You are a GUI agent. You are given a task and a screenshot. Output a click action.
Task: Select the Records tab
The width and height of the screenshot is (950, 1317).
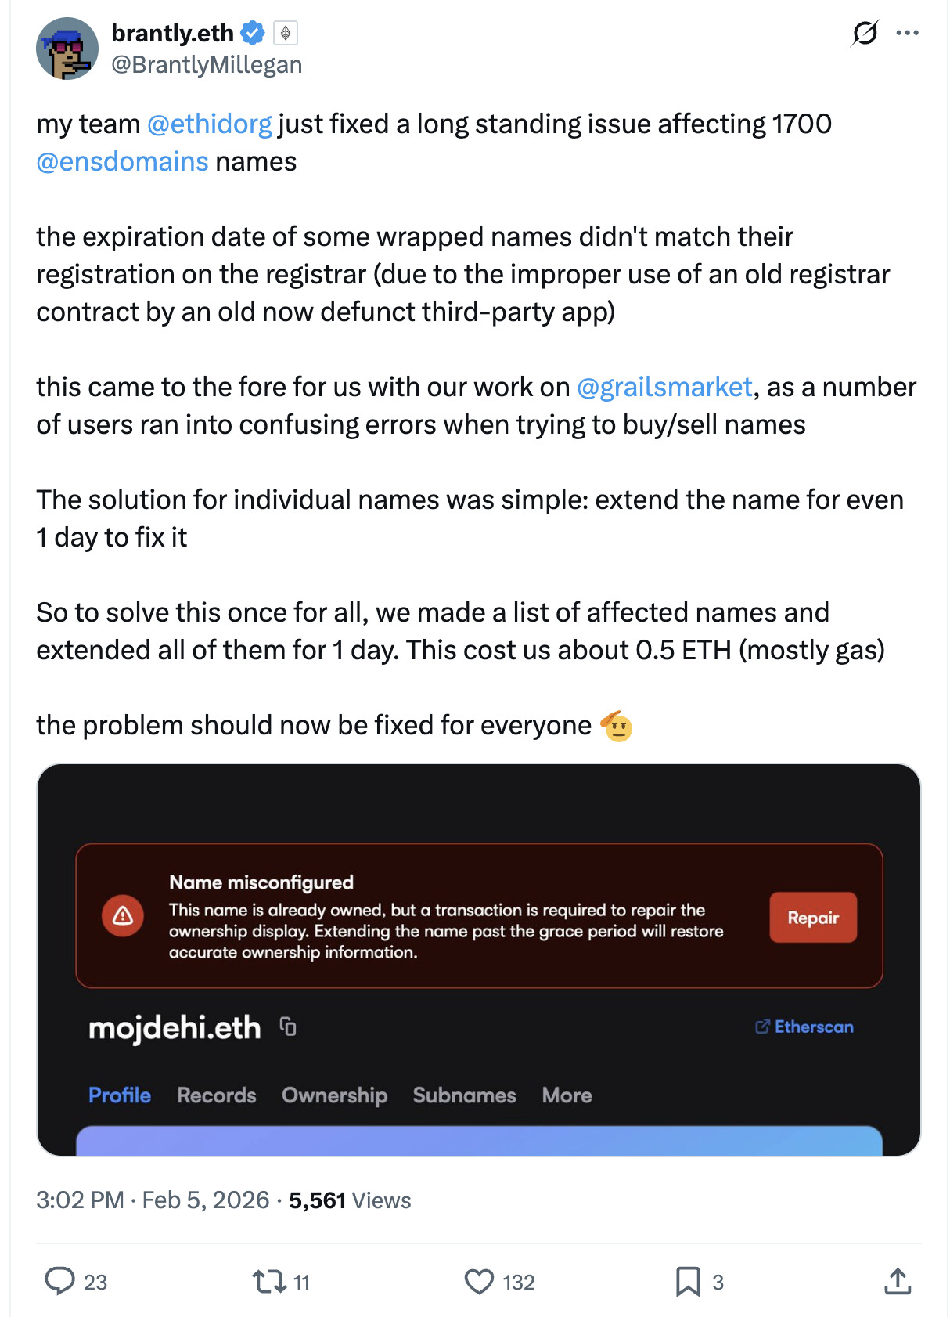pyautogui.click(x=216, y=1095)
